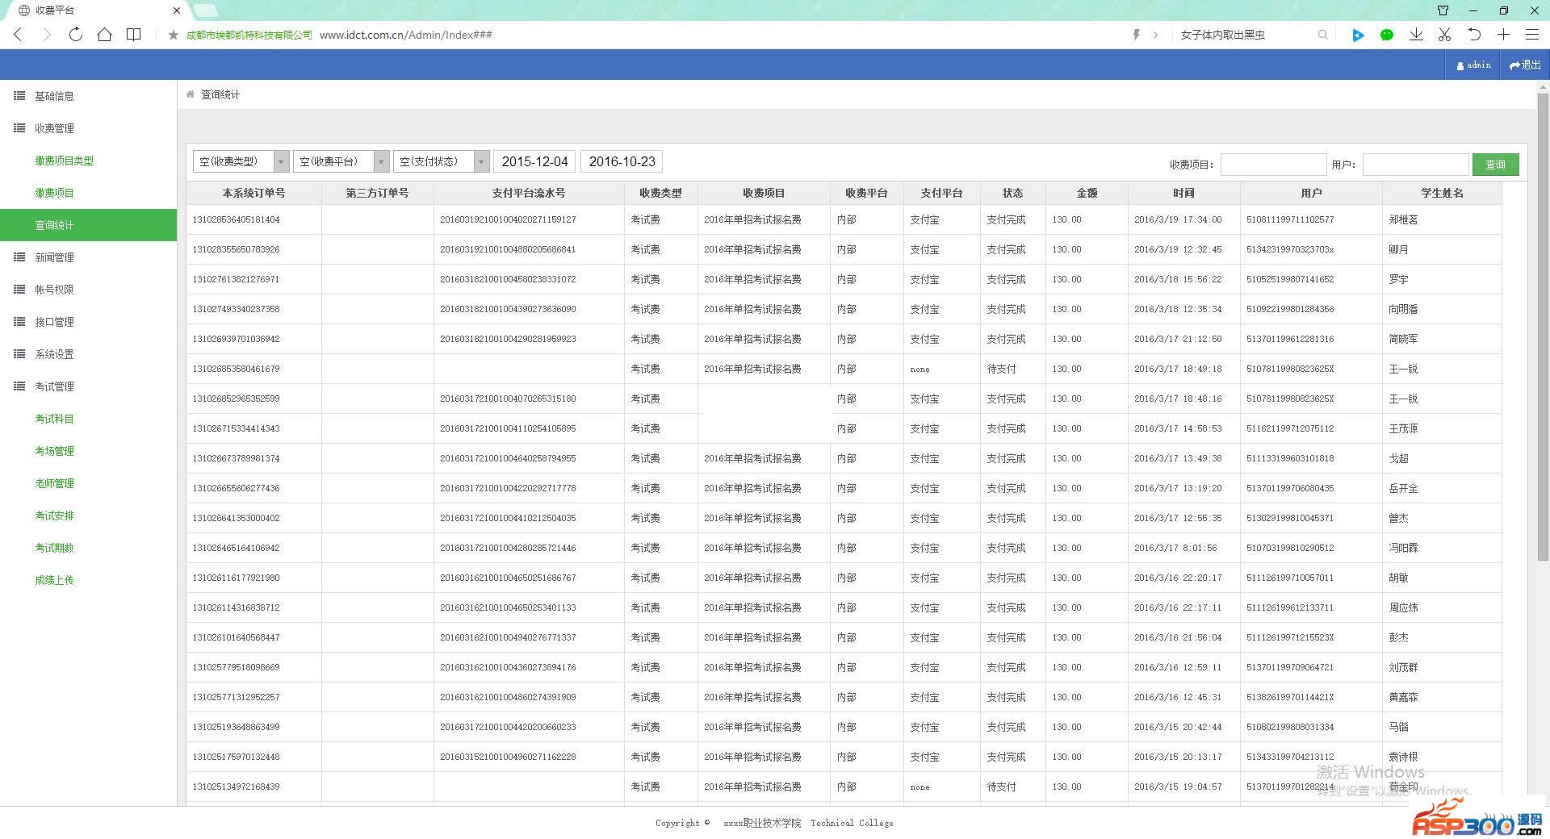This screenshot has height=839, width=1550.
Task: Open browser hamburger menu icon
Action: click(x=1531, y=35)
